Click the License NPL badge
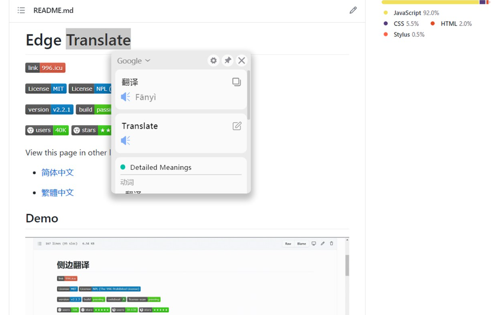Image resolution: width=501 pixels, height=315 pixels. click(x=90, y=89)
